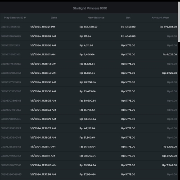Select balance Rp 59,994.64
Screen dimensions: 180x180
pyautogui.click(x=88, y=165)
